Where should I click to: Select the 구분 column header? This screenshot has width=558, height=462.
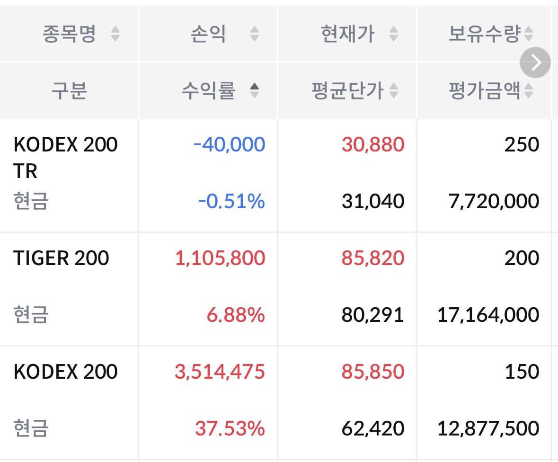coord(69,90)
